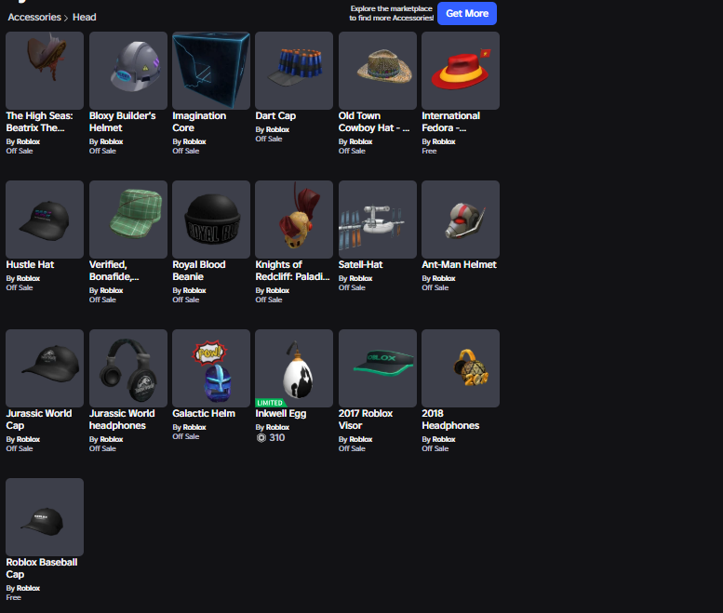Click the Hustle Hat title link
This screenshot has width=723, height=613.
click(30, 264)
